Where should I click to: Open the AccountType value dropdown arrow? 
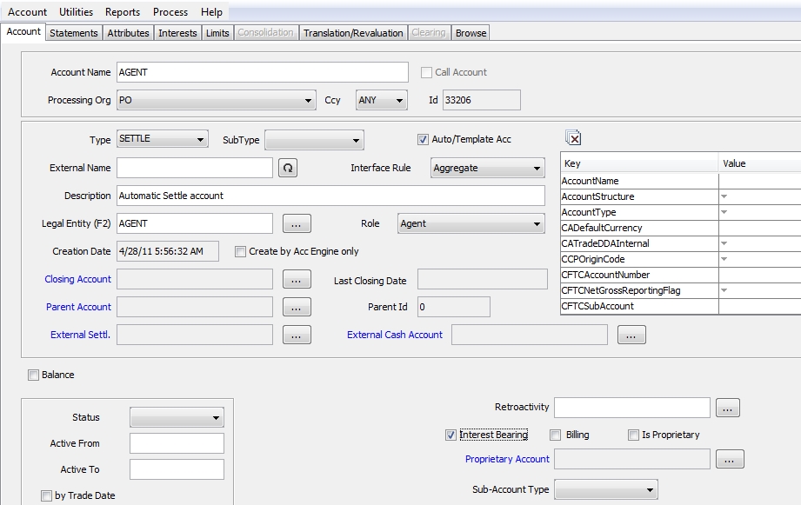click(724, 212)
